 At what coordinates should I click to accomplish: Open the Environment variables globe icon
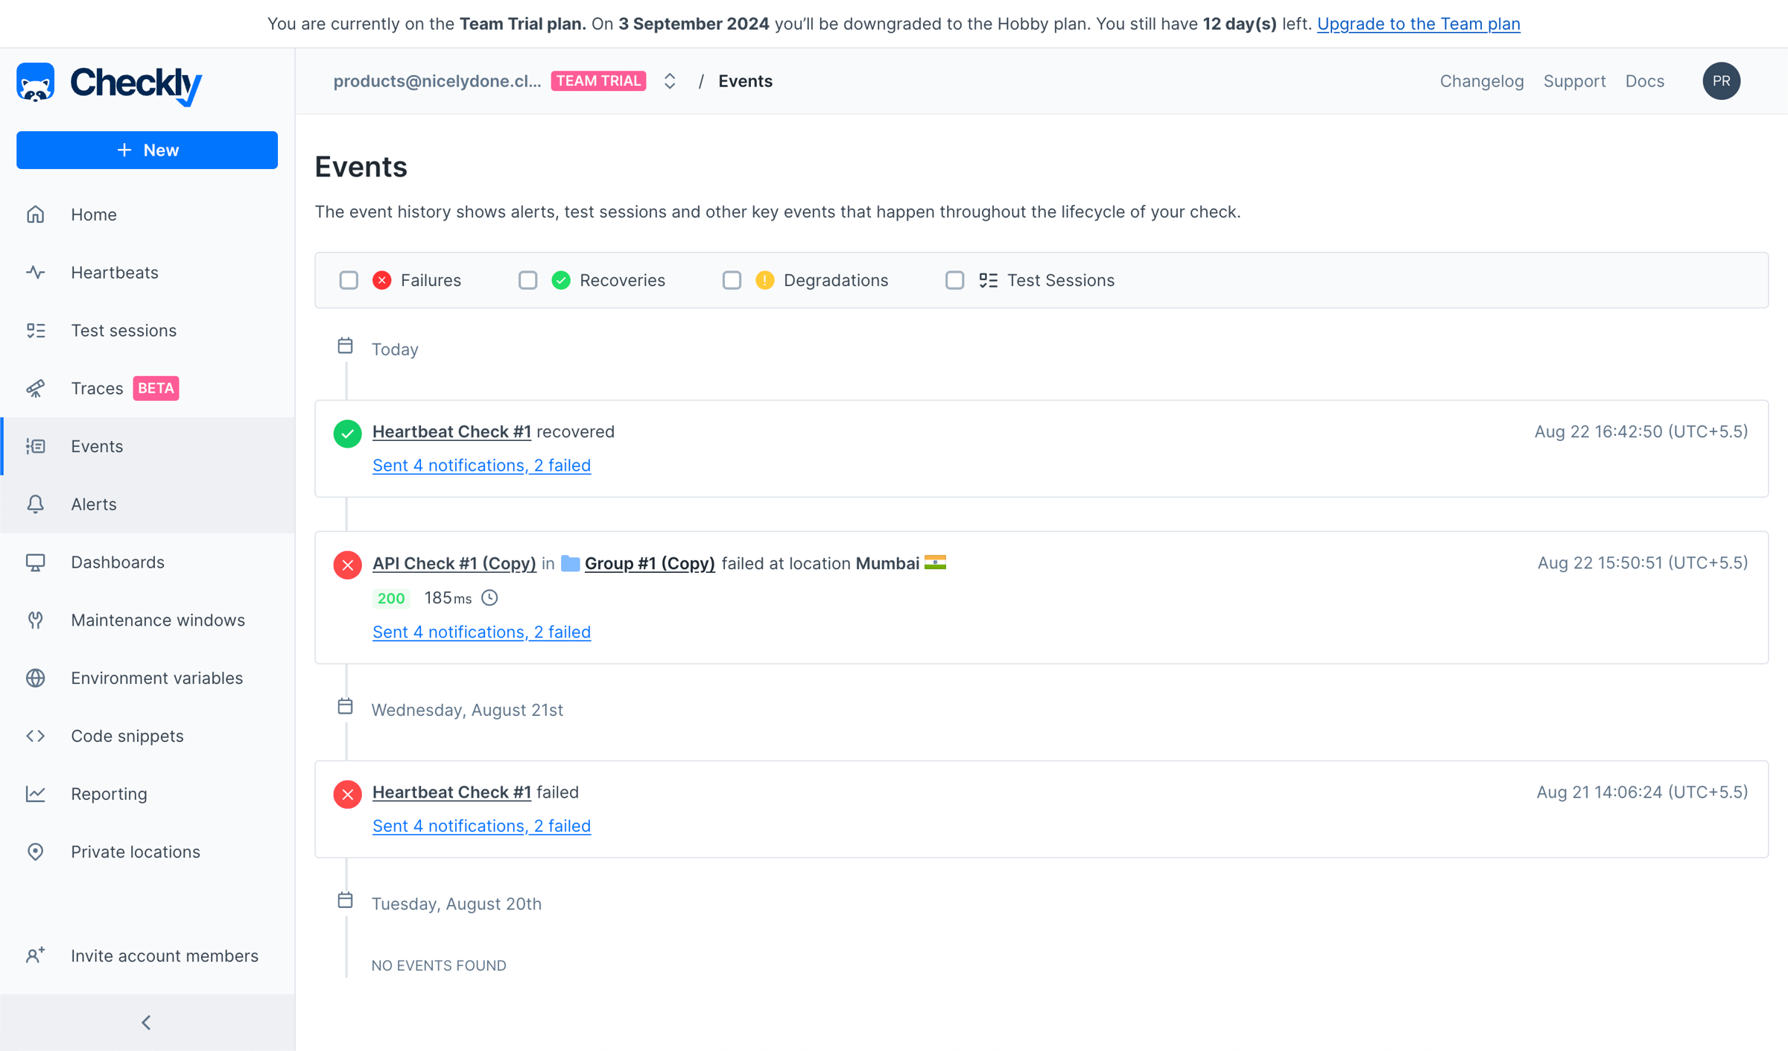pyautogui.click(x=35, y=679)
